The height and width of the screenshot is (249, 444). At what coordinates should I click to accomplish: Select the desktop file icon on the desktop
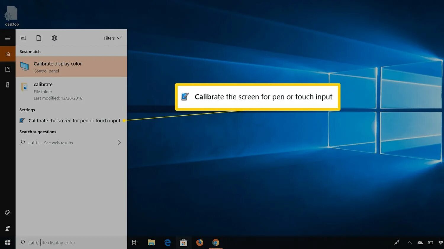tap(12, 16)
